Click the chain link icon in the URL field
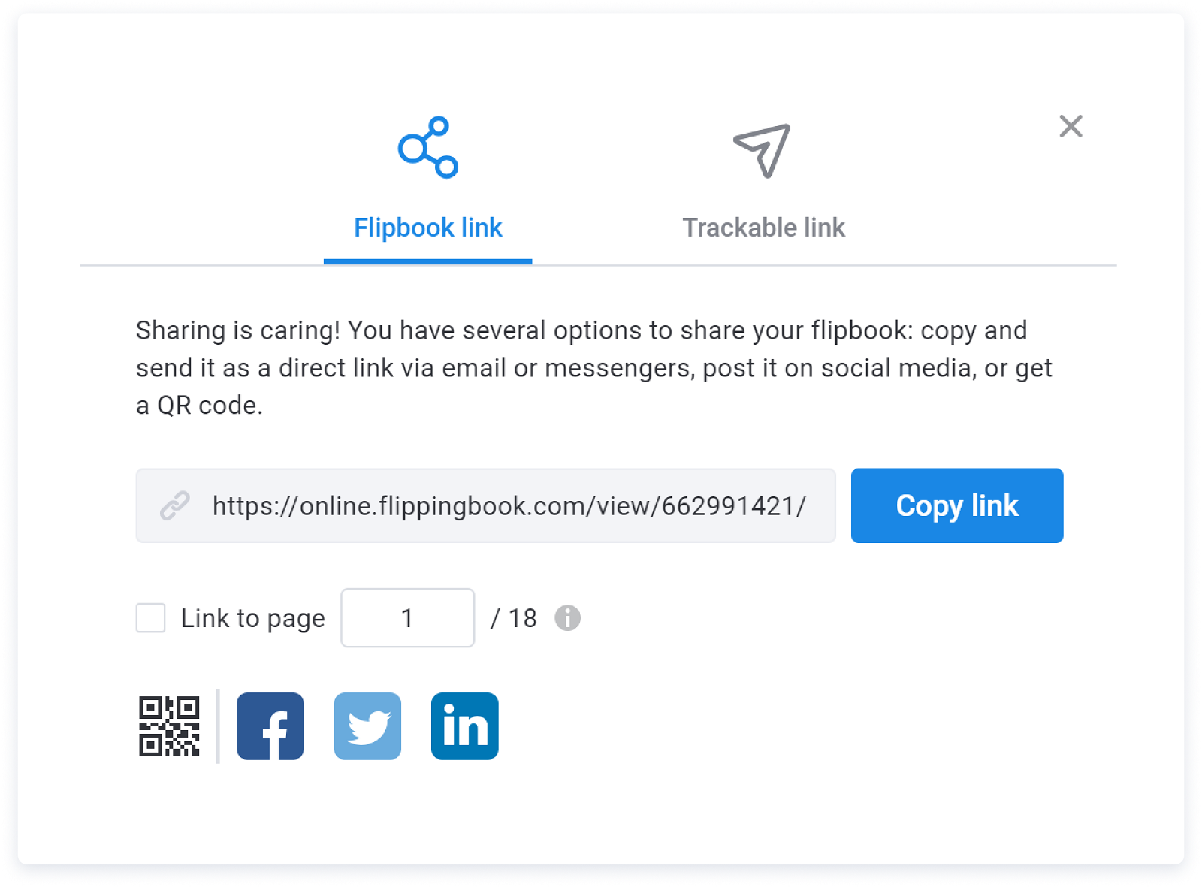 pos(175,505)
